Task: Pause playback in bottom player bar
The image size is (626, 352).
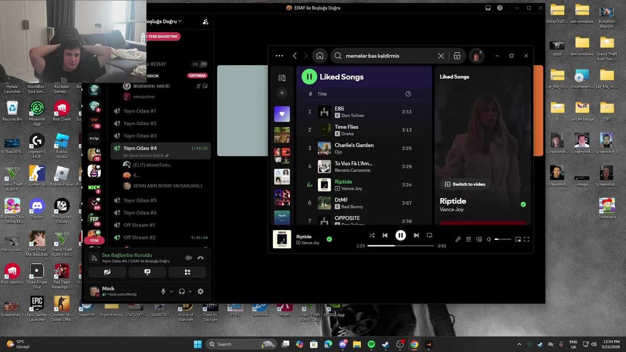Action: click(401, 235)
